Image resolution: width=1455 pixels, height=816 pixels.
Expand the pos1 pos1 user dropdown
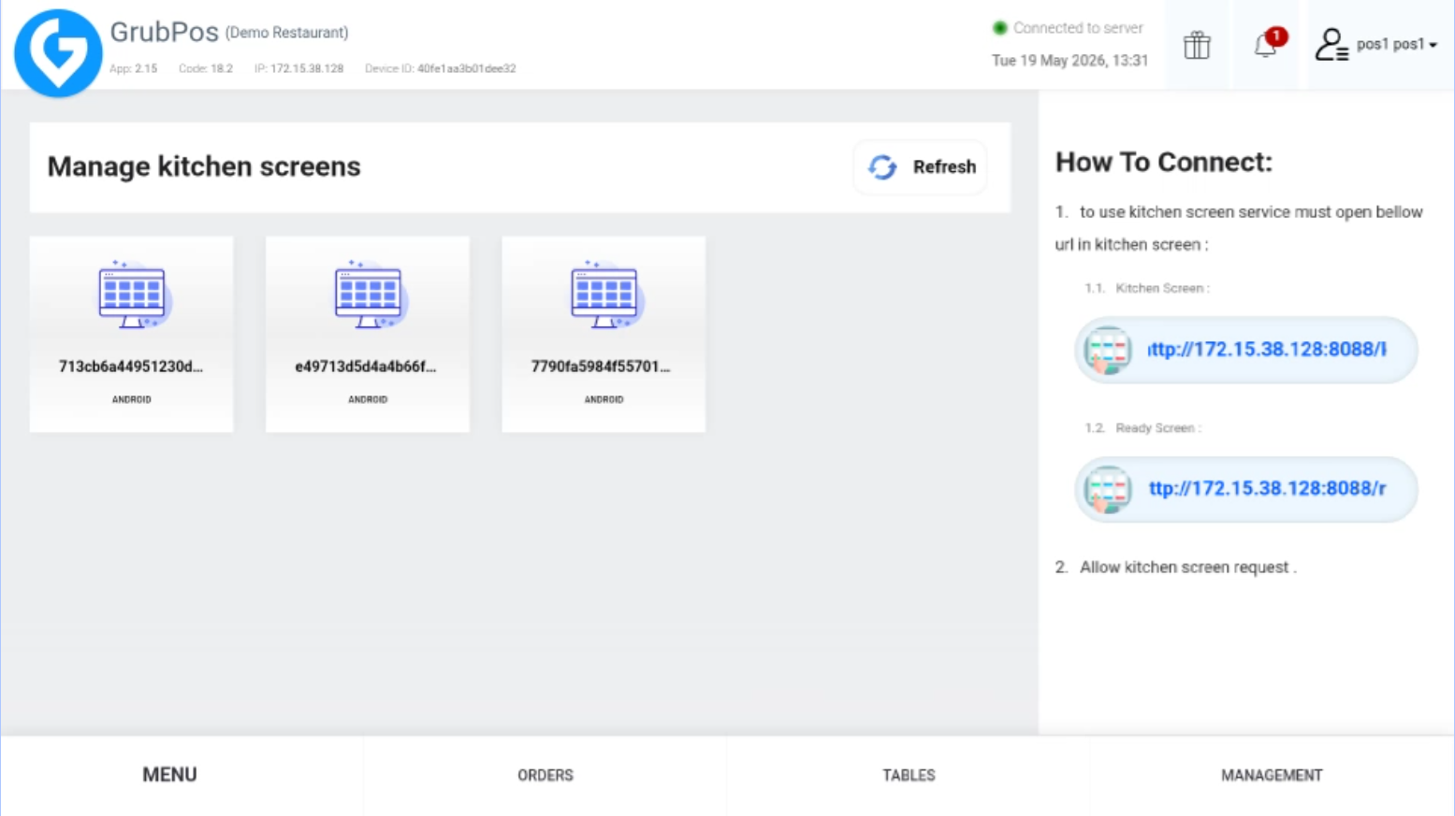[x=1396, y=44]
